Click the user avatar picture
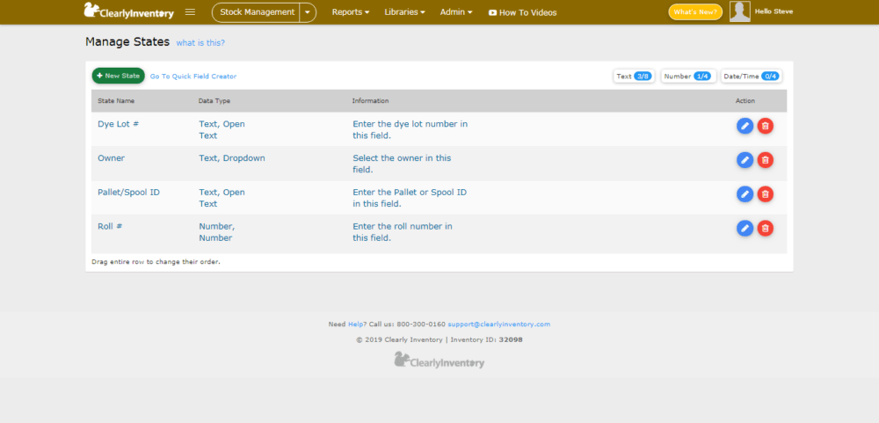 coord(740,11)
